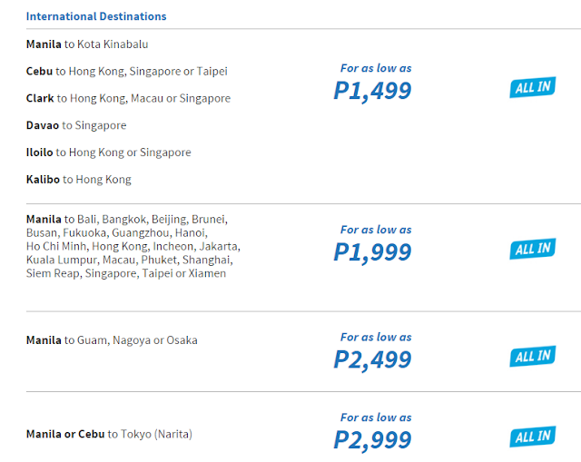Click the ALL IN badge beside P1,999

pos(533,249)
